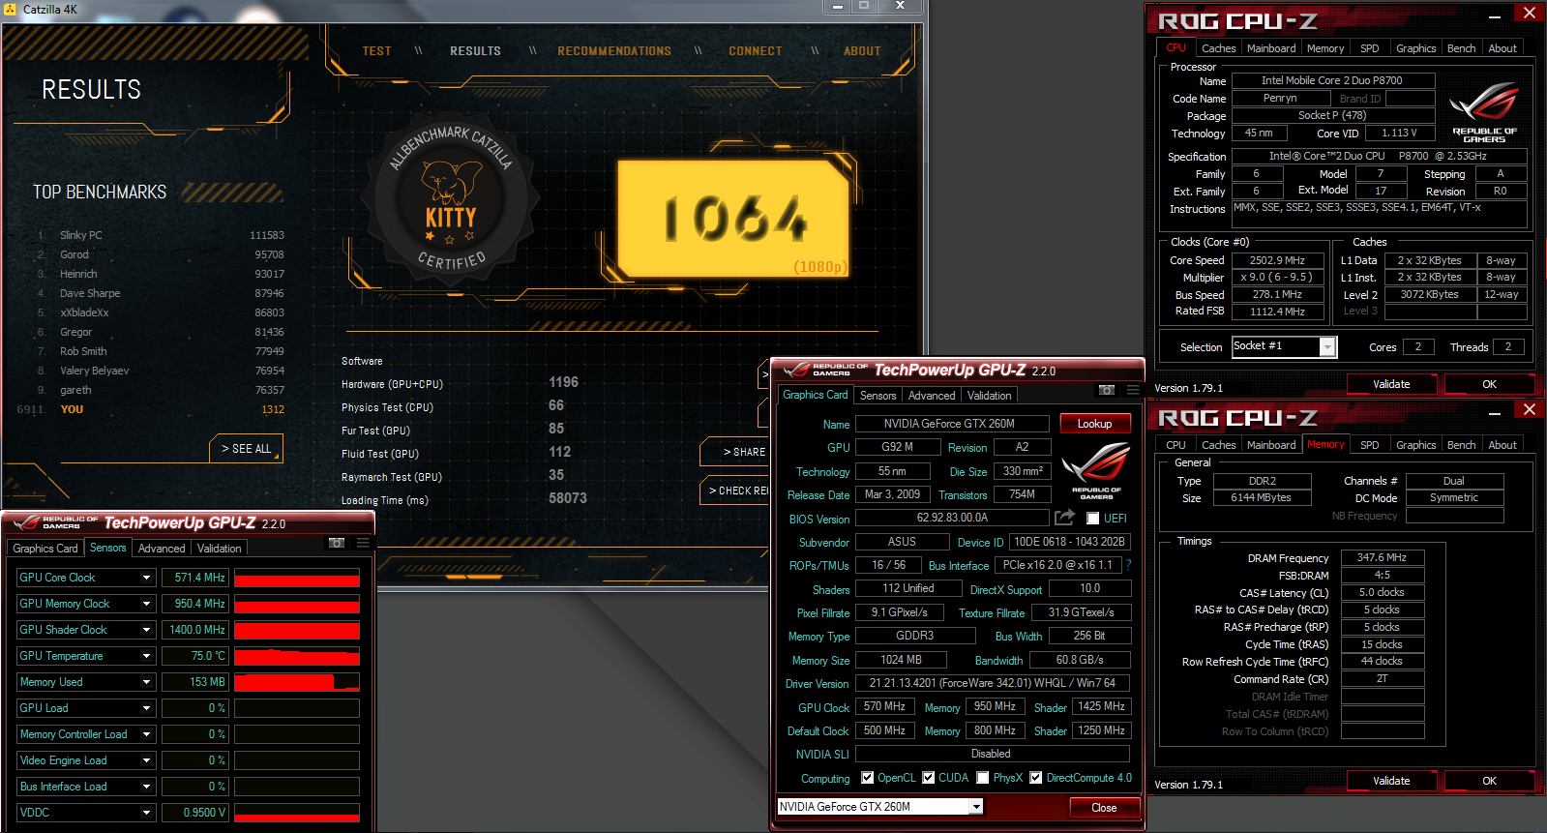Open the GPU Memory Clock sensor dropdown

(x=147, y=604)
